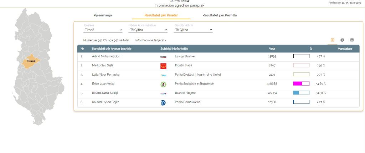
Task: Click Subjekti Mbështetës column header
Action: tap(174, 49)
